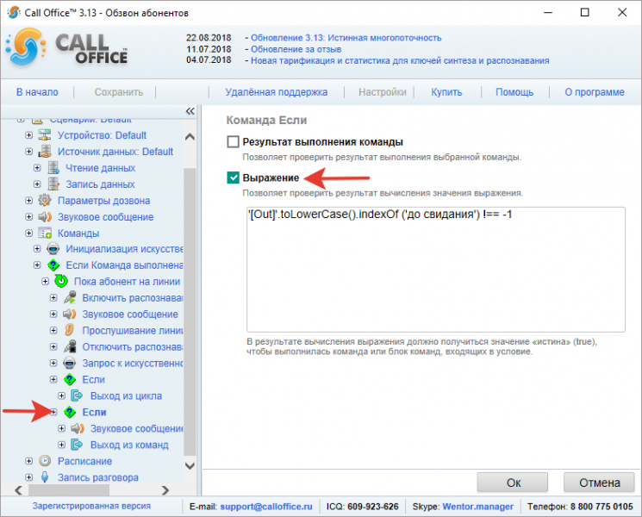This screenshot has height=517, width=642.
Task: Click the exit icon for Выход из команд
Action: [x=77, y=445]
